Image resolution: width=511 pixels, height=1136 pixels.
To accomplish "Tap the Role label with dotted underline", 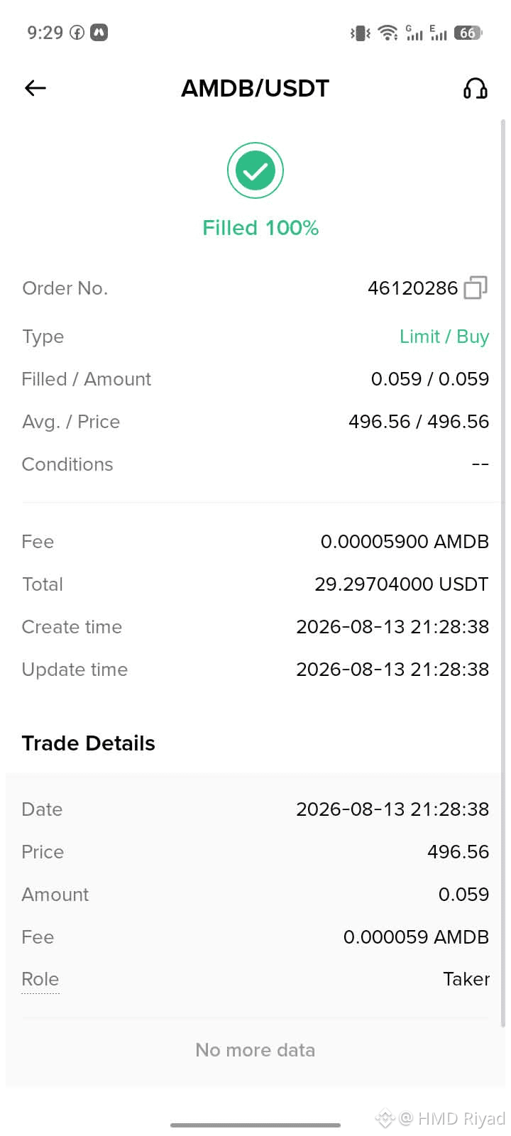I will coord(40,979).
